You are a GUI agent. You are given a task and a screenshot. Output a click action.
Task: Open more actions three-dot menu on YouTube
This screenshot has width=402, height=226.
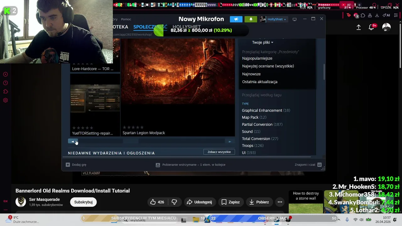[280, 202]
